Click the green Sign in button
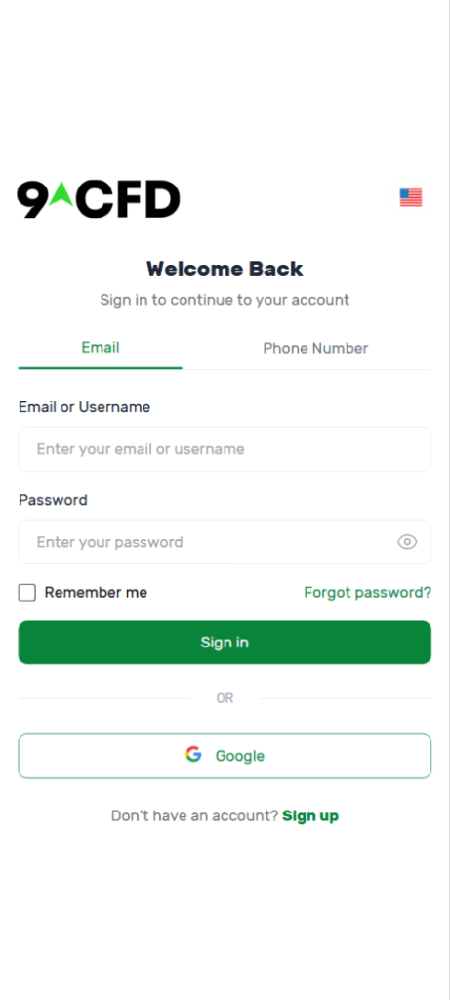450x1000 pixels. 225,643
